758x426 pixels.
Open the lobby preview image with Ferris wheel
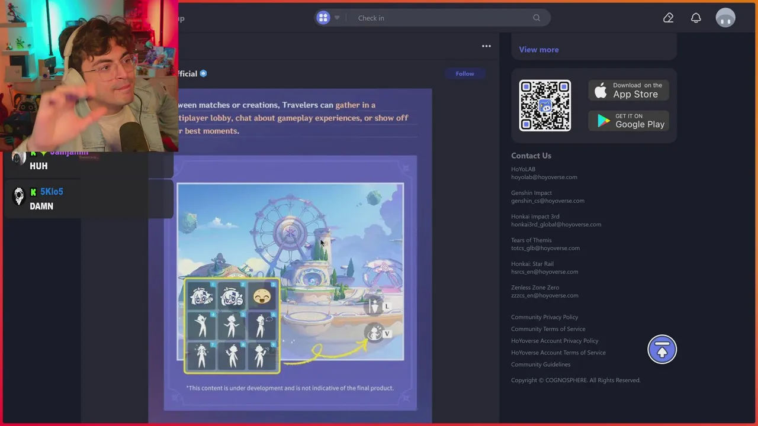tap(290, 272)
